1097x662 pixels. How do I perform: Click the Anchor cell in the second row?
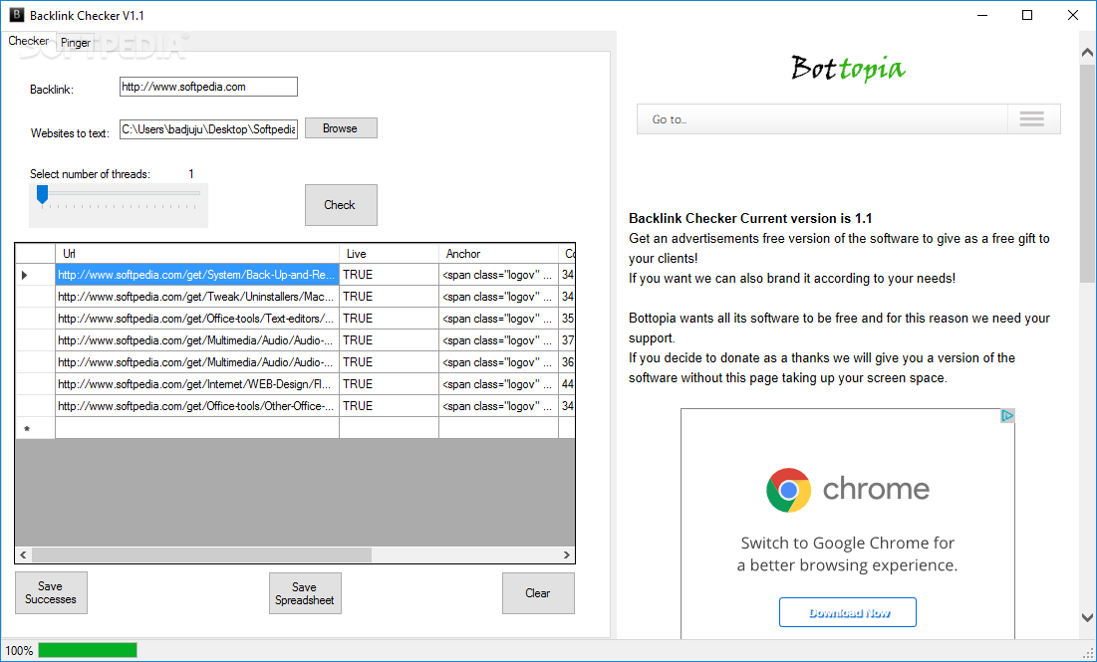tap(498, 297)
